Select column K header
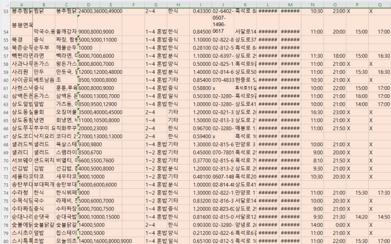The height and width of the screenshot is (244, 391). point(245,5)
